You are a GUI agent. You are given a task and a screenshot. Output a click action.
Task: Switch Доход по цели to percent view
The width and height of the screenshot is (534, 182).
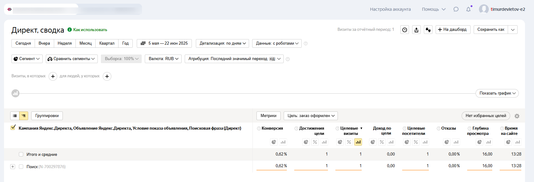[382, 142]
